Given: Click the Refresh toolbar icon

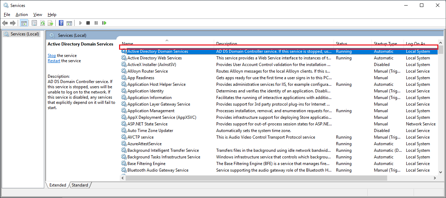Looking at the screenshot, I should pos(42,23).
